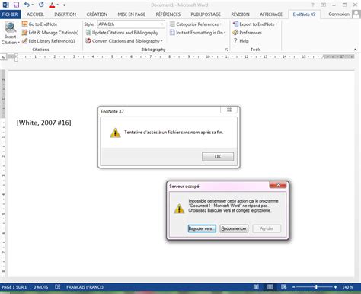Click Go to EndNote
Screen dimensions: 361x294
coord(40,24)
